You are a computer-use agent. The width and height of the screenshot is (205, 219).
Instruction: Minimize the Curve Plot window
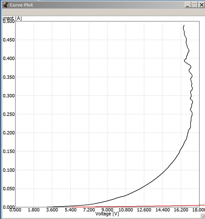[187, 5]
